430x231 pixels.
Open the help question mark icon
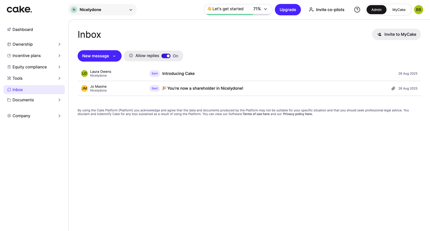(357, 10)
